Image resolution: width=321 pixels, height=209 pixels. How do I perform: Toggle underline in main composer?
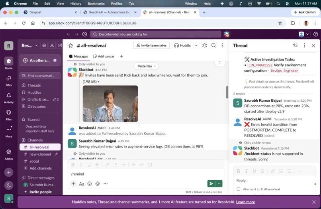(x=89, y=164)
